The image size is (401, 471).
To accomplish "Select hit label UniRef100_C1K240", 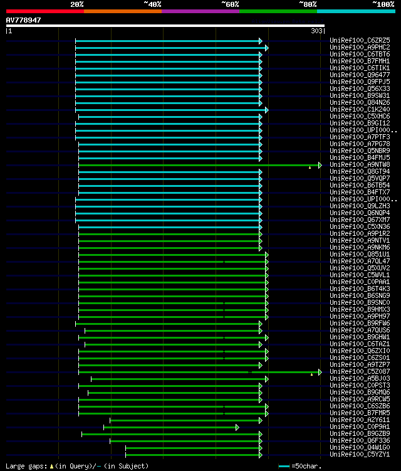I will (x=360, y=109).
